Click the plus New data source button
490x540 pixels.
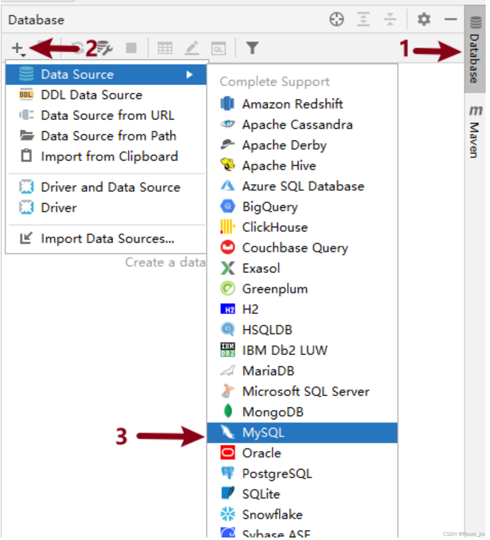(x=18, y=48)
